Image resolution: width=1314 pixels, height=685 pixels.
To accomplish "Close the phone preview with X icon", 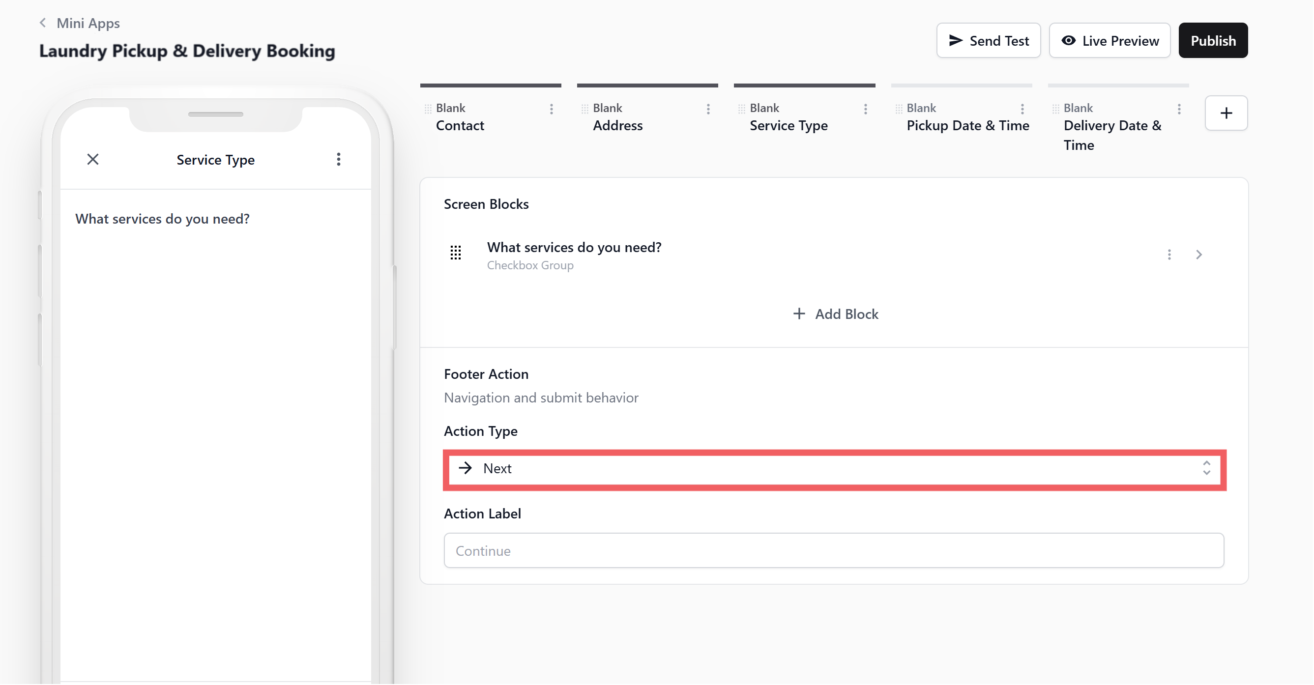I will [x=93, y=160].
